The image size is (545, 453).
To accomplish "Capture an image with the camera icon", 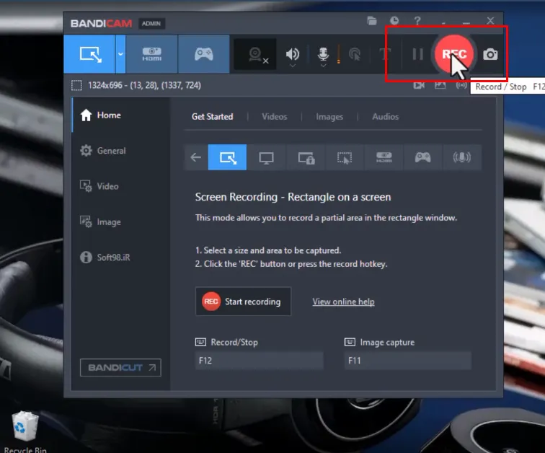I will (x=490, y=54).
